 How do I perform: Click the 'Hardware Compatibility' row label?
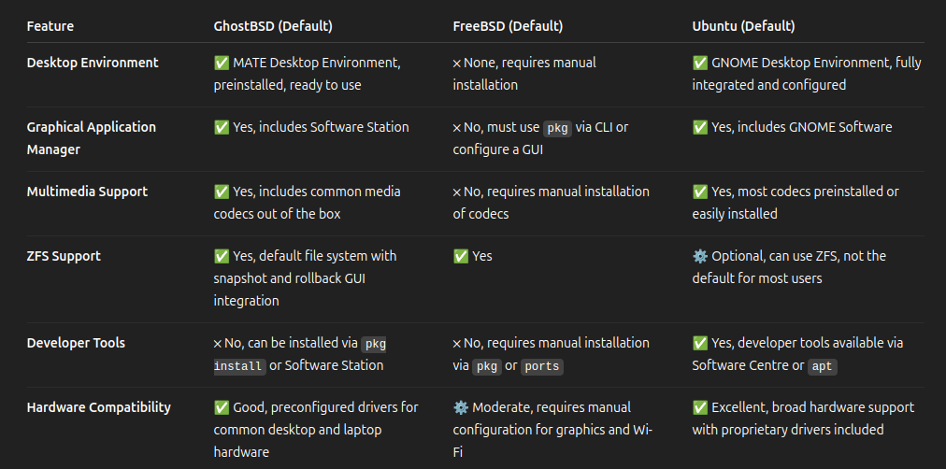(99, 407)
